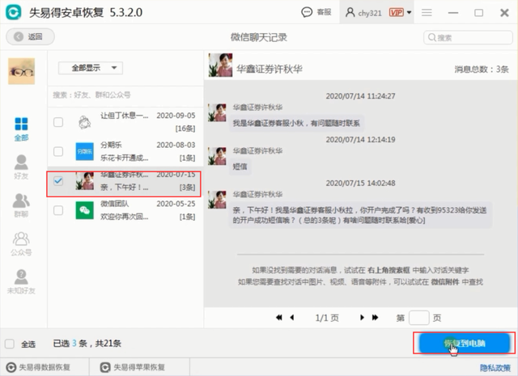
Task: Click the [16条] count of 让但丁休息一...
Action: point(185,129)
